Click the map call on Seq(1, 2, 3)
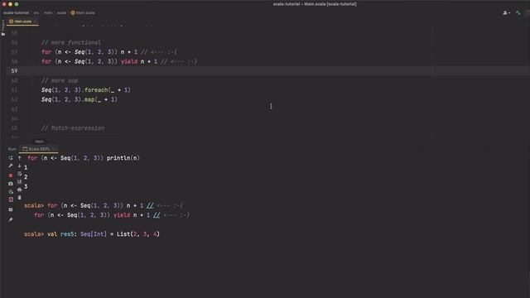 click(x=89, y=99)
